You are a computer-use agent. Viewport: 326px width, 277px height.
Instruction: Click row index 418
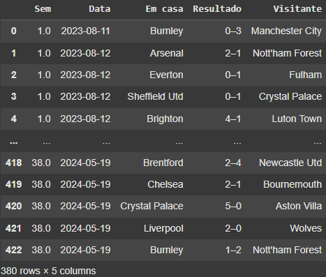click(x=14, y=163)
